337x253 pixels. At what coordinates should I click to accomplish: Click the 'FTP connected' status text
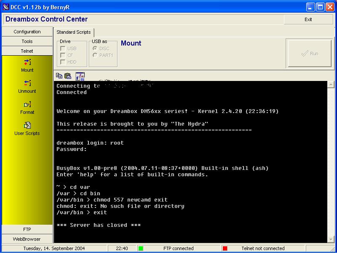[x=178, y=248]
